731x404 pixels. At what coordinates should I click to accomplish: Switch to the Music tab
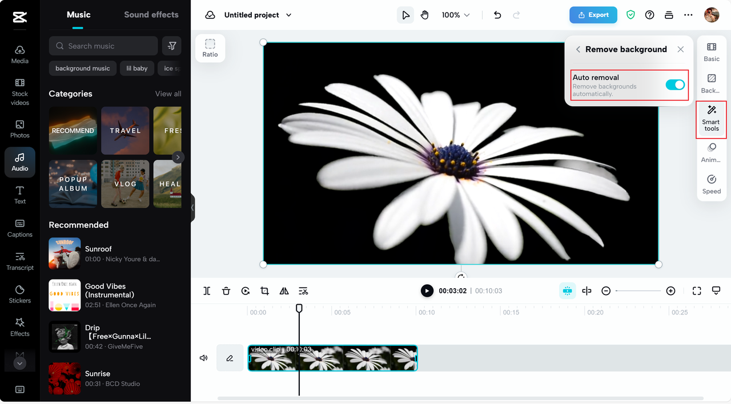click(79, 15)
